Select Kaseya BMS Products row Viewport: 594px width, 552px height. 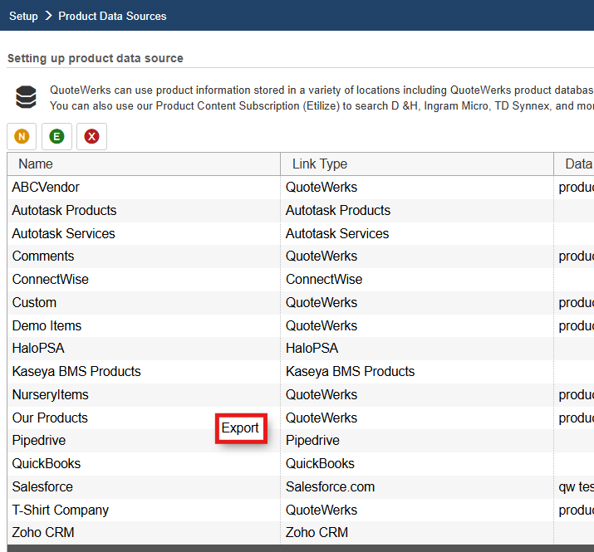pos(76,371)
